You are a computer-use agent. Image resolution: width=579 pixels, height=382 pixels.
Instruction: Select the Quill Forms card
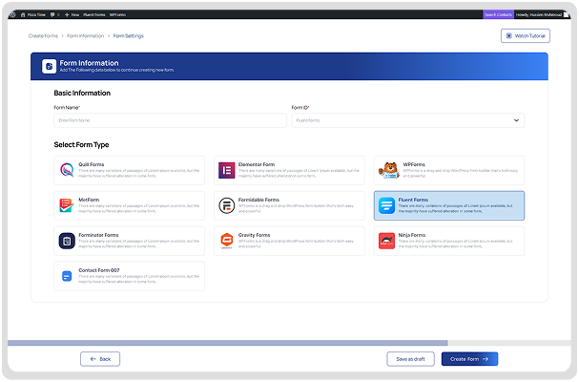(129, 171)
